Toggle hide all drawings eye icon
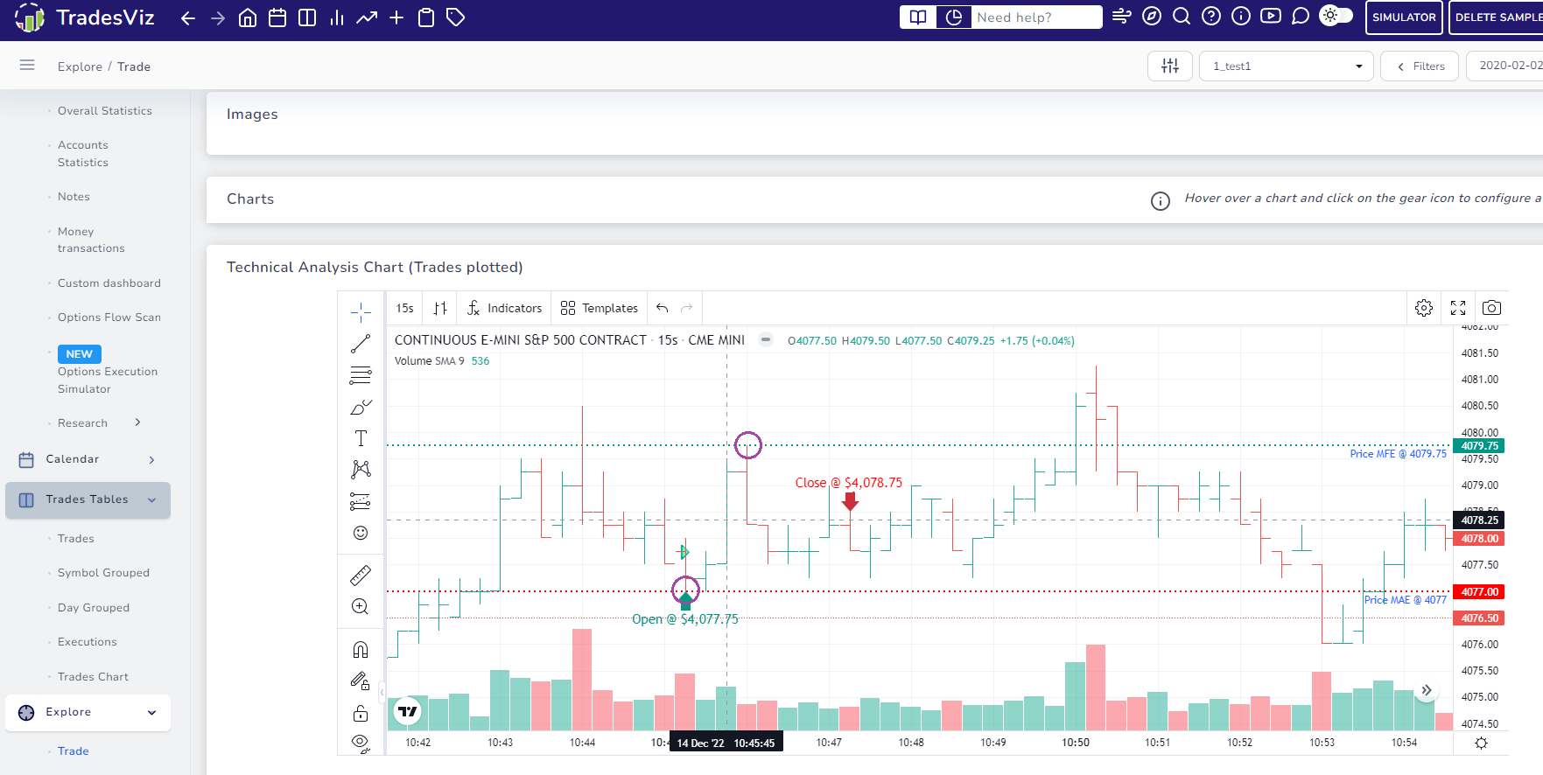 click(361, 744)
